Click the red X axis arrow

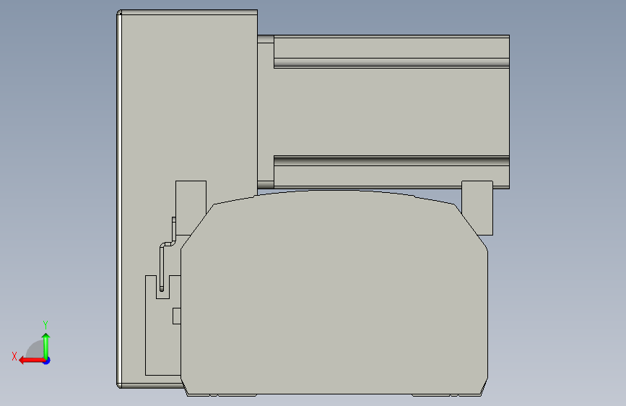[32, 360]
